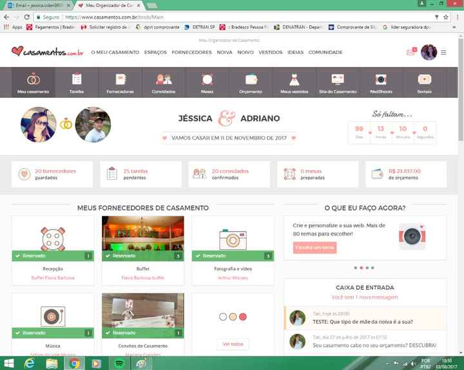Select O MEU CASAMENTO menu
This screenshot has width=464, height=370.
coord(115,52)
